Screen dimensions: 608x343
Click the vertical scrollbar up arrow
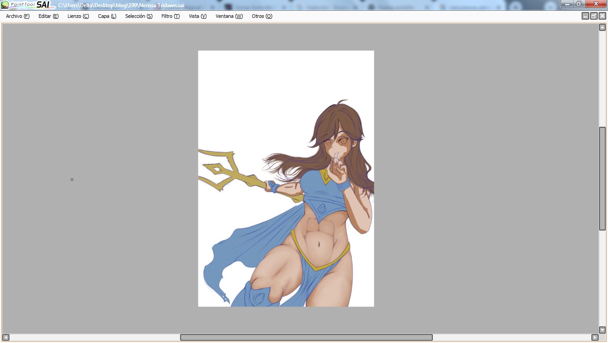(602, 28)
